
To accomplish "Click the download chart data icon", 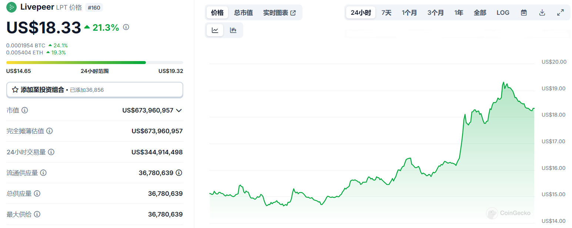I will tap(542, 13).
